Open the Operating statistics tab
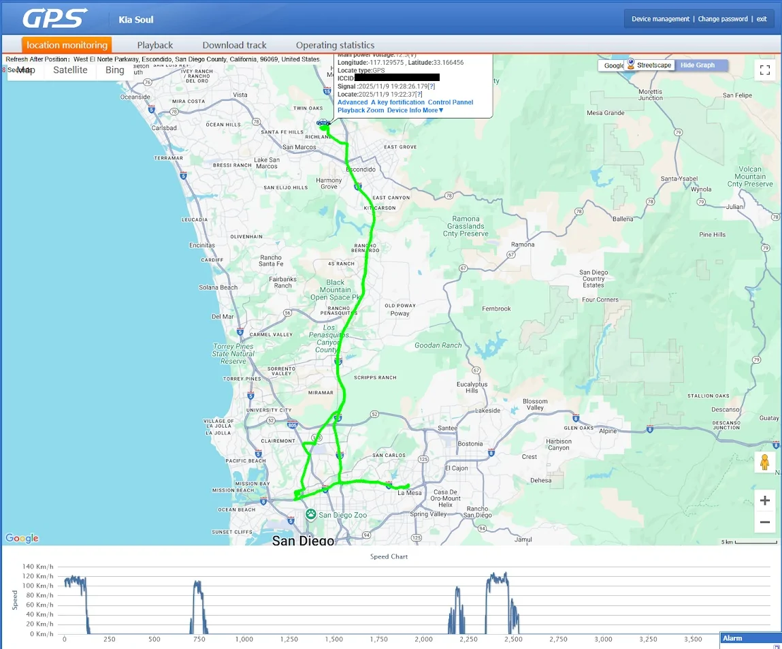This screenshot has width=782, height=649. click(x=335, y=45)
